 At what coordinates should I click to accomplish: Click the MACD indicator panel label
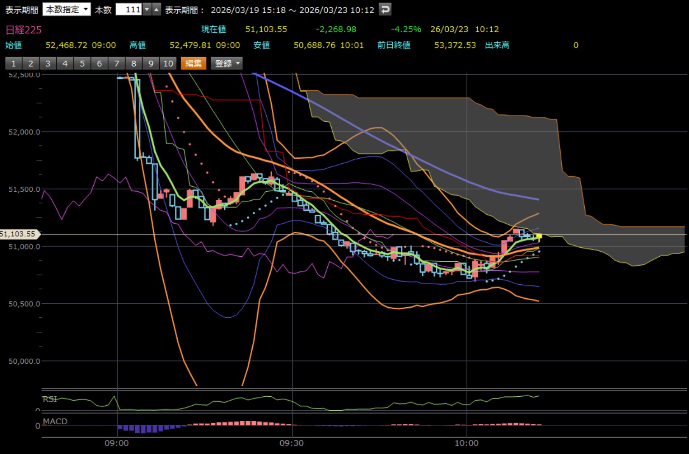tap(55, 421)
